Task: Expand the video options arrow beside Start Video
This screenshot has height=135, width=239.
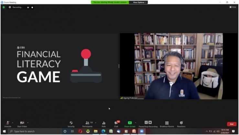Action: [28, 123]
